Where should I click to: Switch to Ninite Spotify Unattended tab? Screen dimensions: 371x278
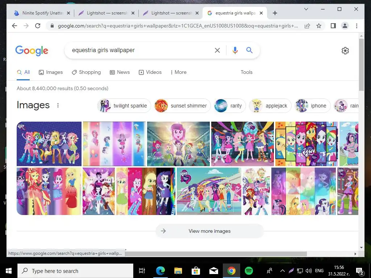click(x=42, y=13)
